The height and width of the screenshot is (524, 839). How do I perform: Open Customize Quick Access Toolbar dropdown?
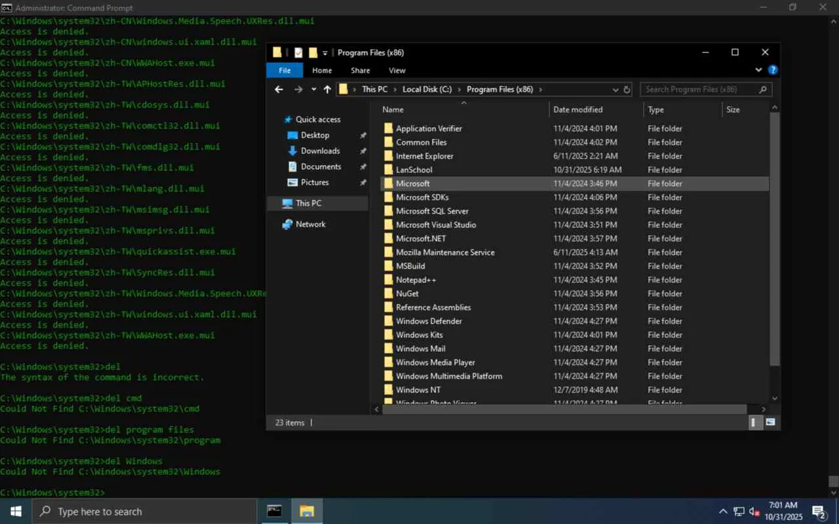point(325,53)
